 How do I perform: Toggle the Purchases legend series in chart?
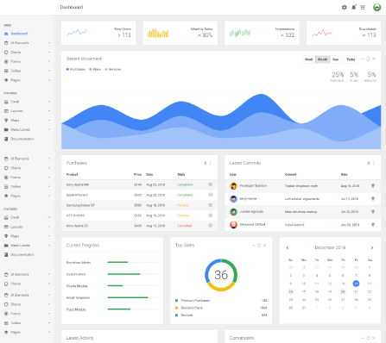click(76, 69)
